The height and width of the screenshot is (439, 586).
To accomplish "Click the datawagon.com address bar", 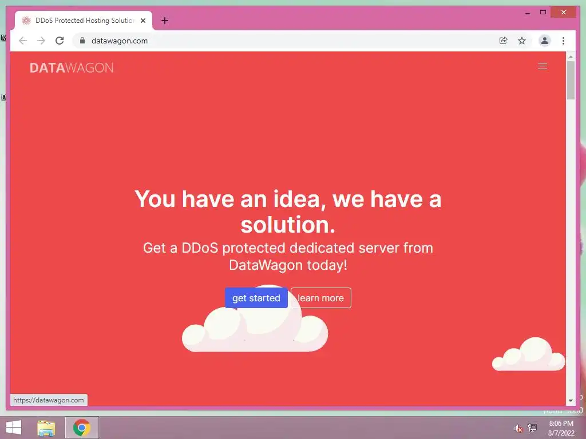I will [x=284, y=41].
